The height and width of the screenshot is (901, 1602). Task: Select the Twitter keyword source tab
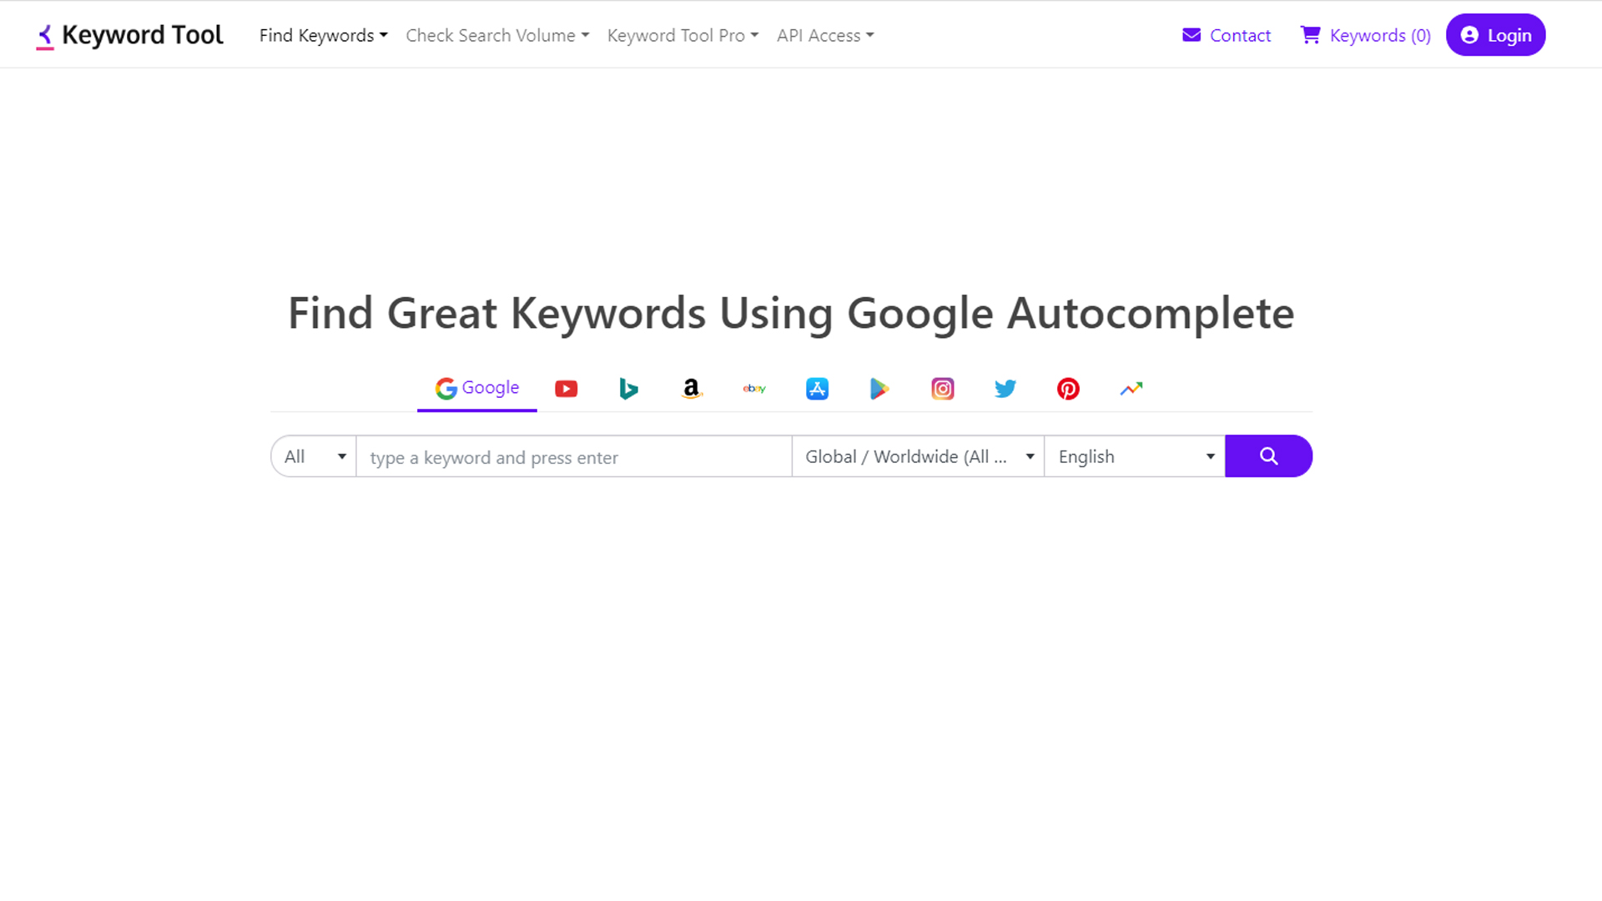[1005, 388]
